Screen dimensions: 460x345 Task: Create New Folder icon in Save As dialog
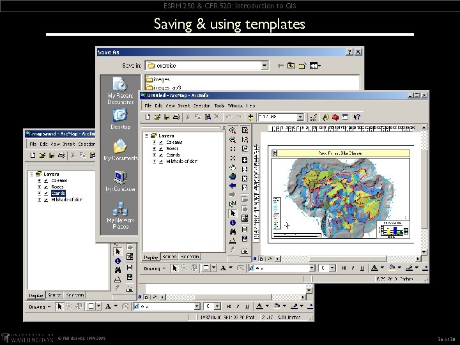(x=302, y=65)
